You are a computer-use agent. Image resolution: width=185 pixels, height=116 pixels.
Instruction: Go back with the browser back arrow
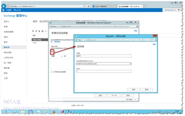4,6
